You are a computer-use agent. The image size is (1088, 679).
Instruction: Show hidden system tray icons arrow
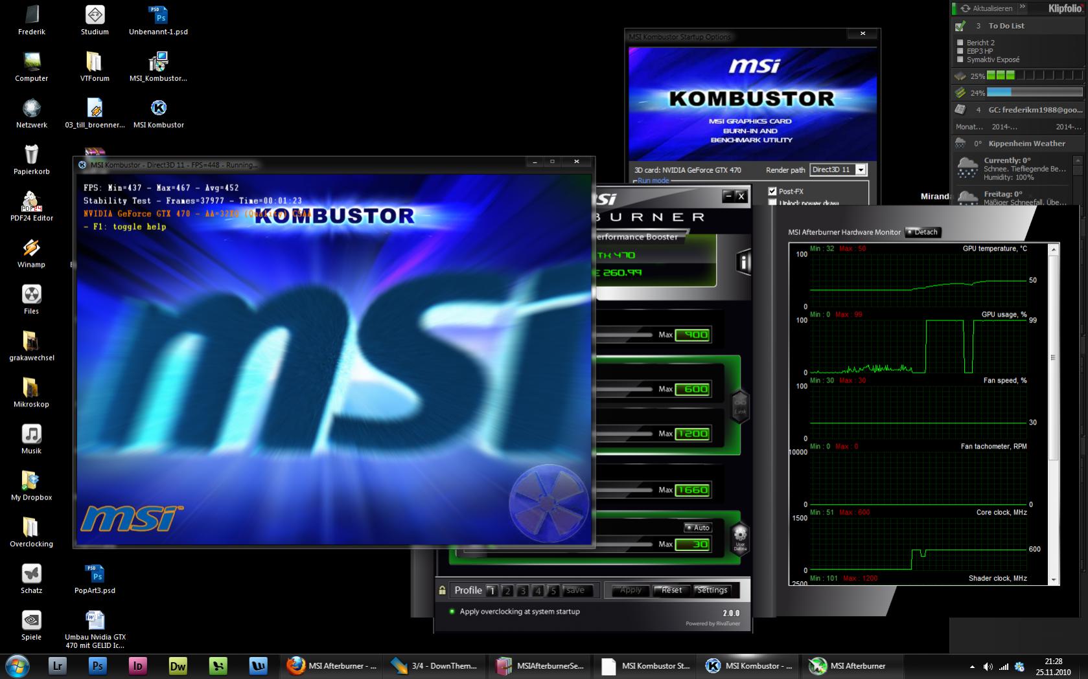coord(972,666)
